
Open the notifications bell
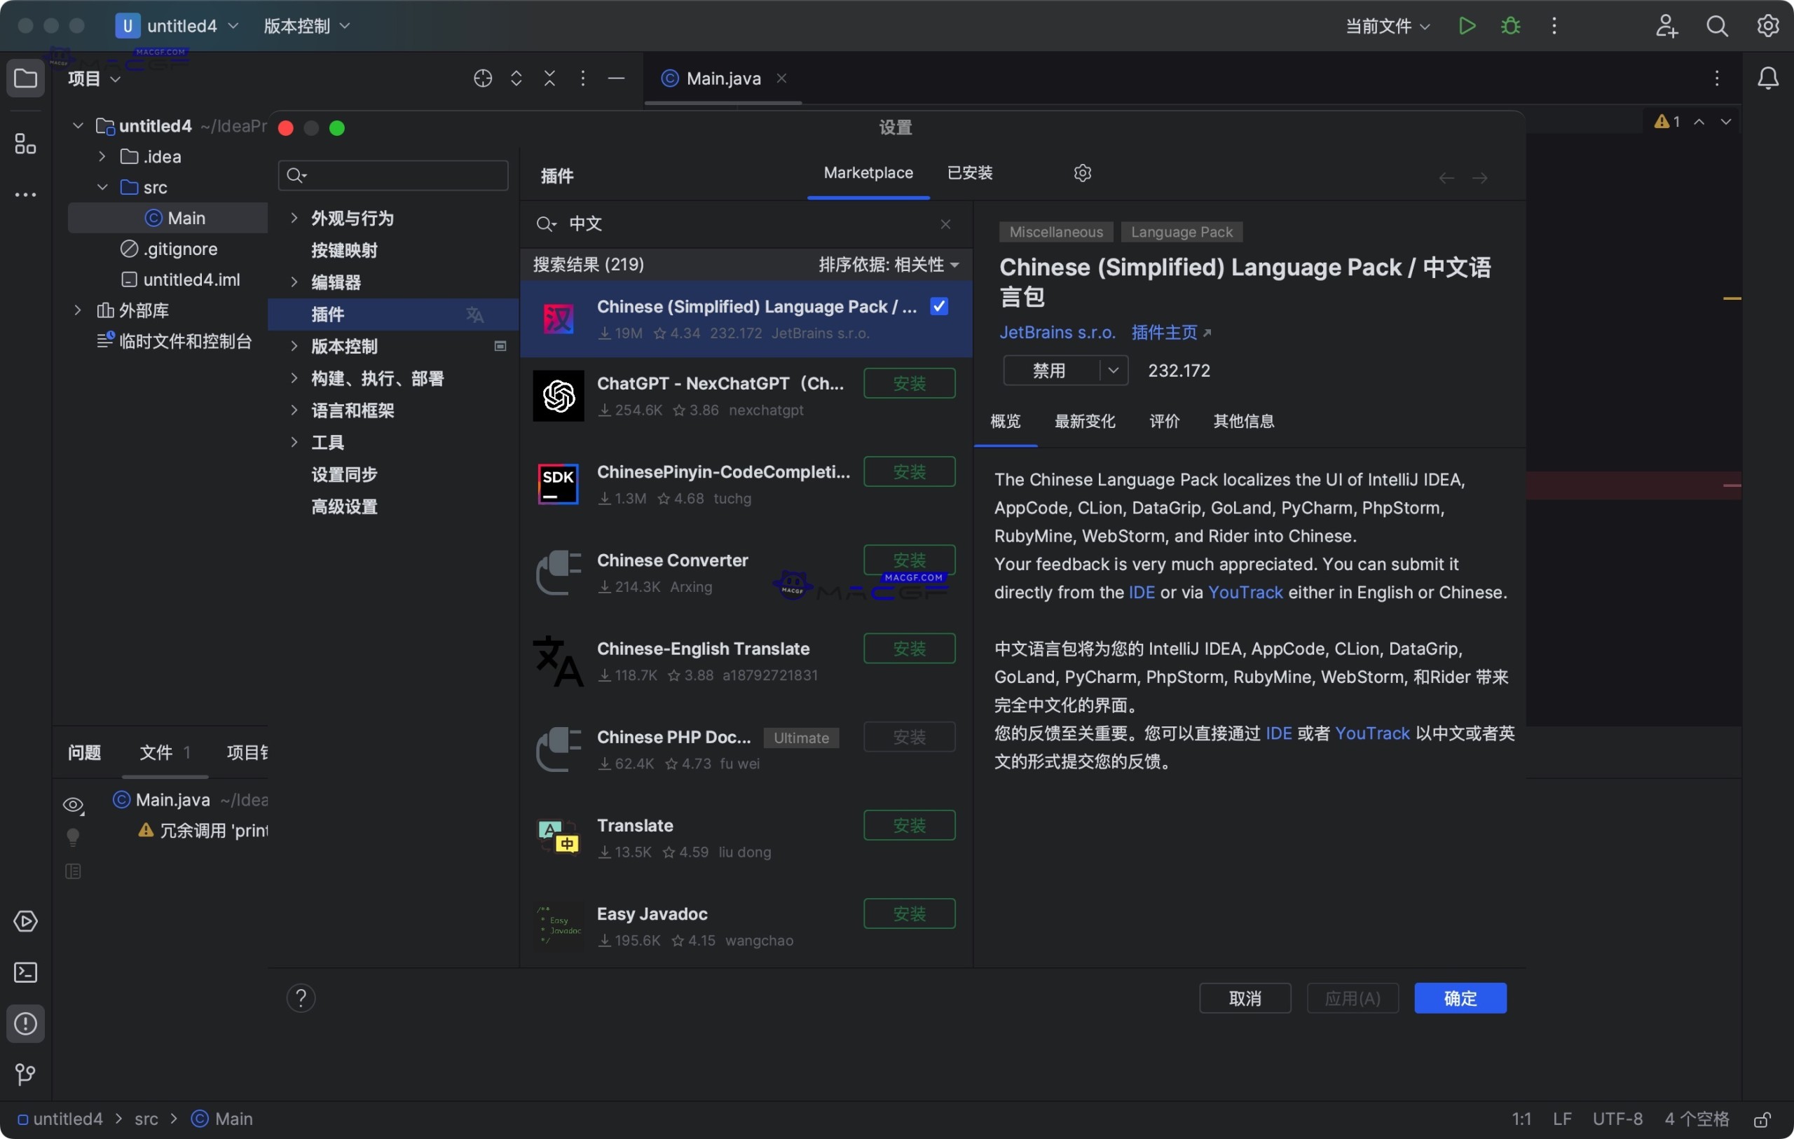point(1769,78)
